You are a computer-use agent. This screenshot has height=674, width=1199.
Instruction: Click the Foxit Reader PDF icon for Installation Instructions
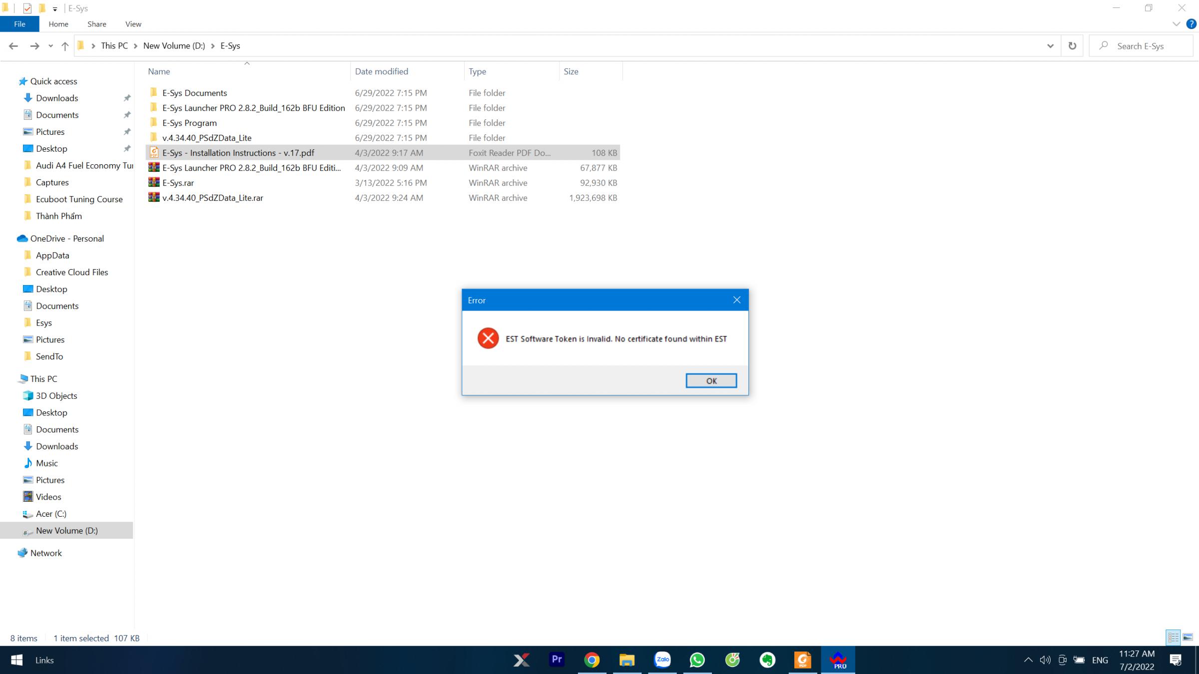[153, 152]
